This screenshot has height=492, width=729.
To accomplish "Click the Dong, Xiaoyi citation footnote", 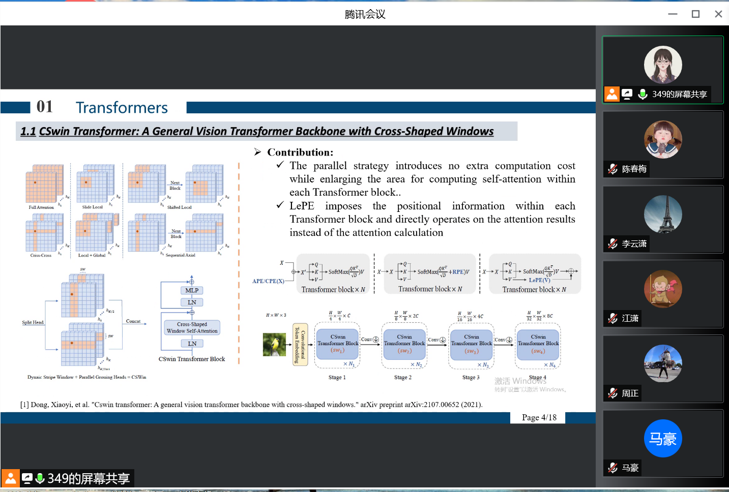I will click(x=251, y=405).
